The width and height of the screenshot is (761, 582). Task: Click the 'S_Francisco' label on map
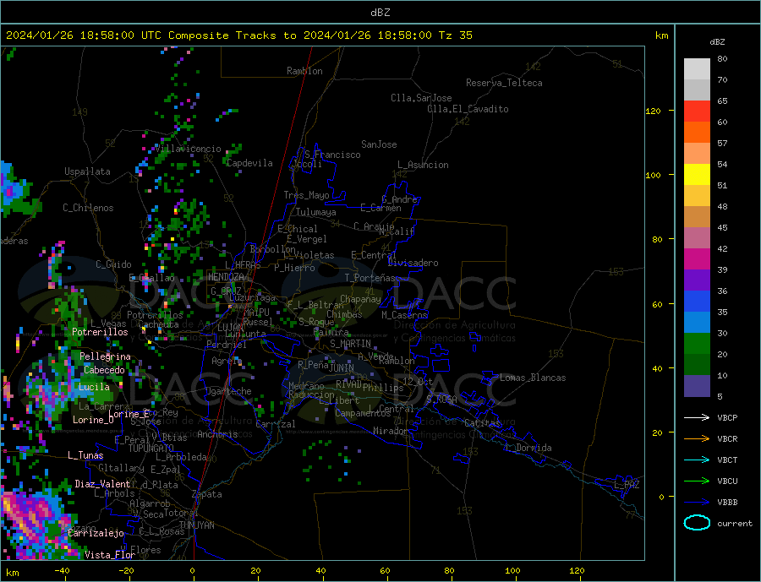[x=332, y=155]
